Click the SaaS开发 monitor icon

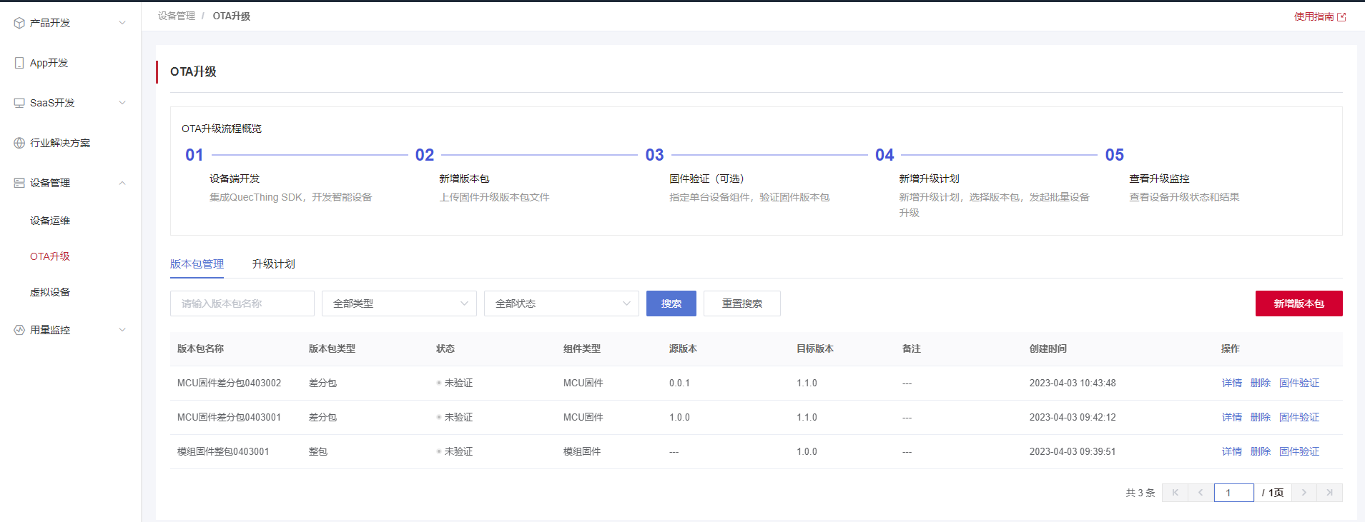point(19,103)
